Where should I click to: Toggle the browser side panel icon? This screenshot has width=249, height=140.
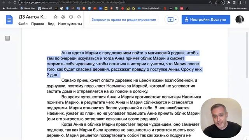click(x=234, y=2)
